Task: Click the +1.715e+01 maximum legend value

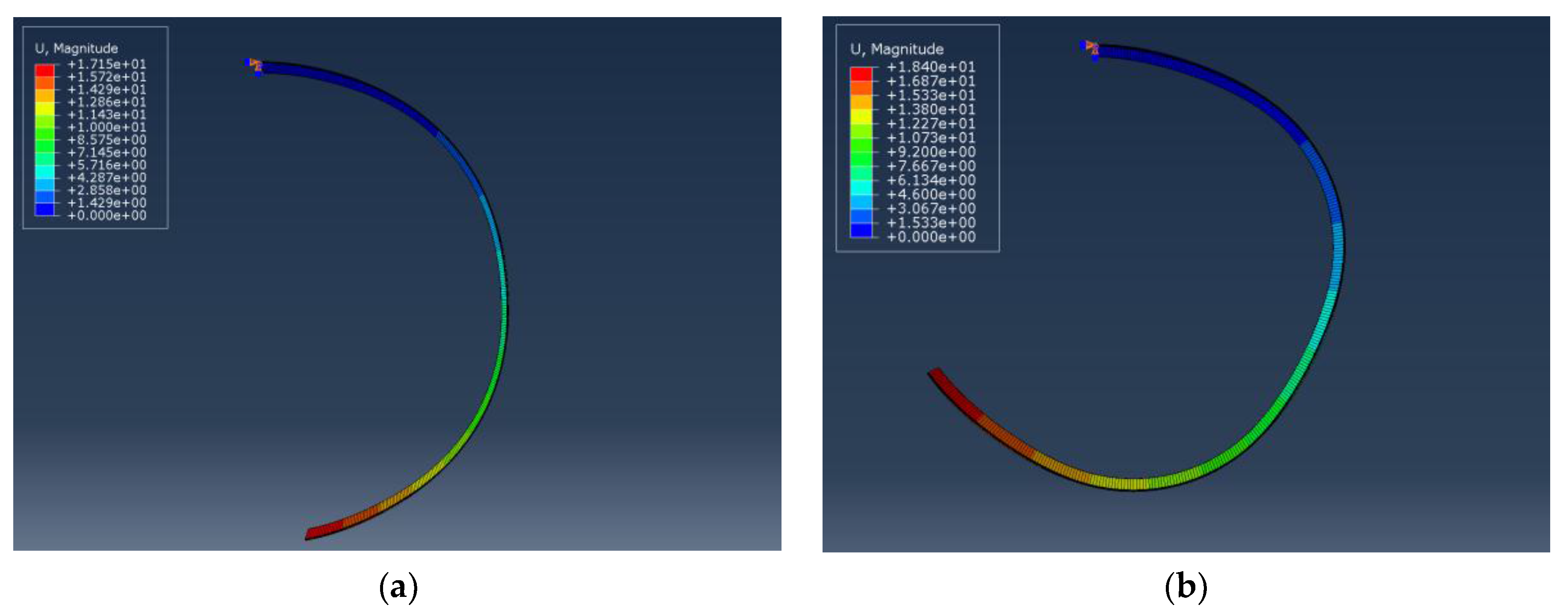Action: [106, 64]
